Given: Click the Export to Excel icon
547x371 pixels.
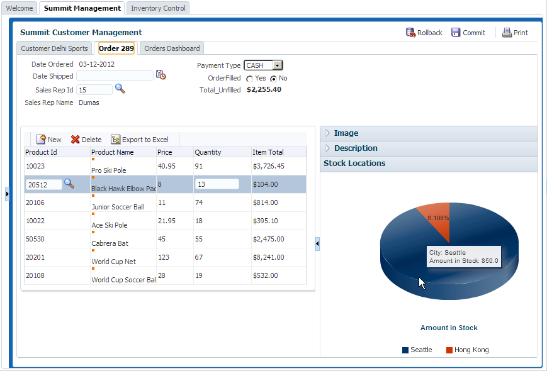Looking at the screenshot, I should (115, 140).
